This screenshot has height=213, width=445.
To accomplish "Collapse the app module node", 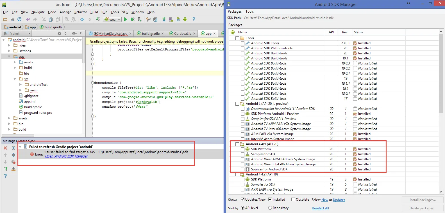I will [9, 56].
